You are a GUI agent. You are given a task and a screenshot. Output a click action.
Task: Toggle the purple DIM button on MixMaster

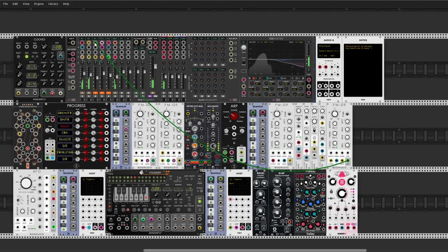[x=150, y=96]
